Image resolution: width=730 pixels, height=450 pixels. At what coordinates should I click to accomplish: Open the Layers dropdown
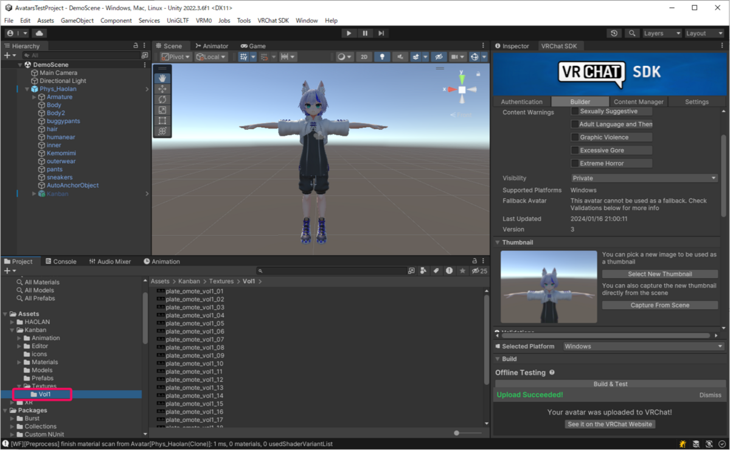point(662,33)
